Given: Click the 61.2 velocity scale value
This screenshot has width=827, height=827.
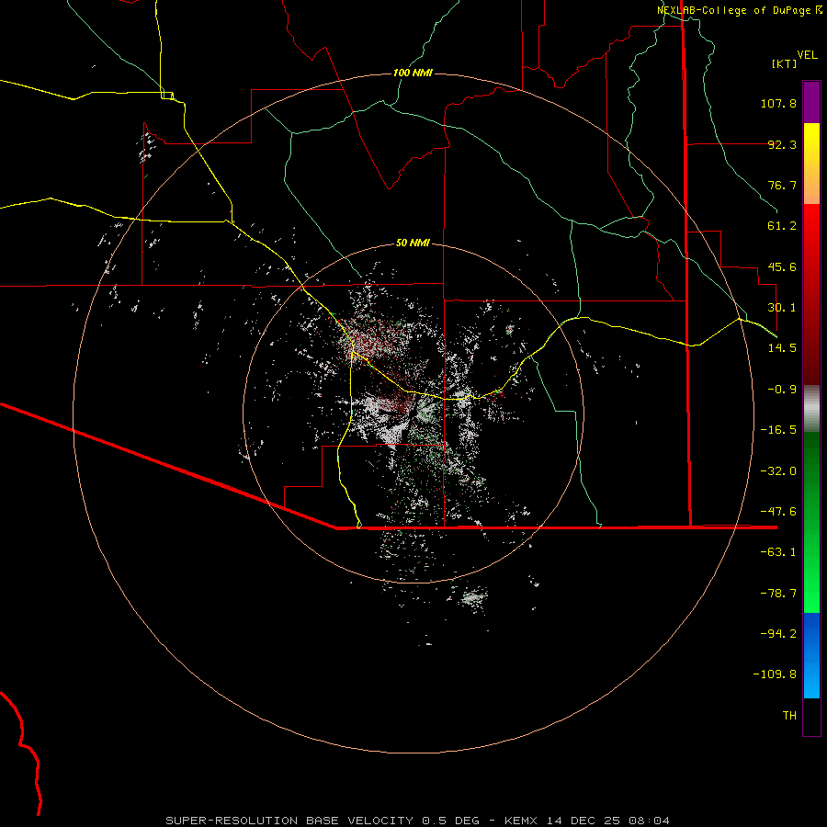Looking at the screenshot, I should tap(782, 226).
